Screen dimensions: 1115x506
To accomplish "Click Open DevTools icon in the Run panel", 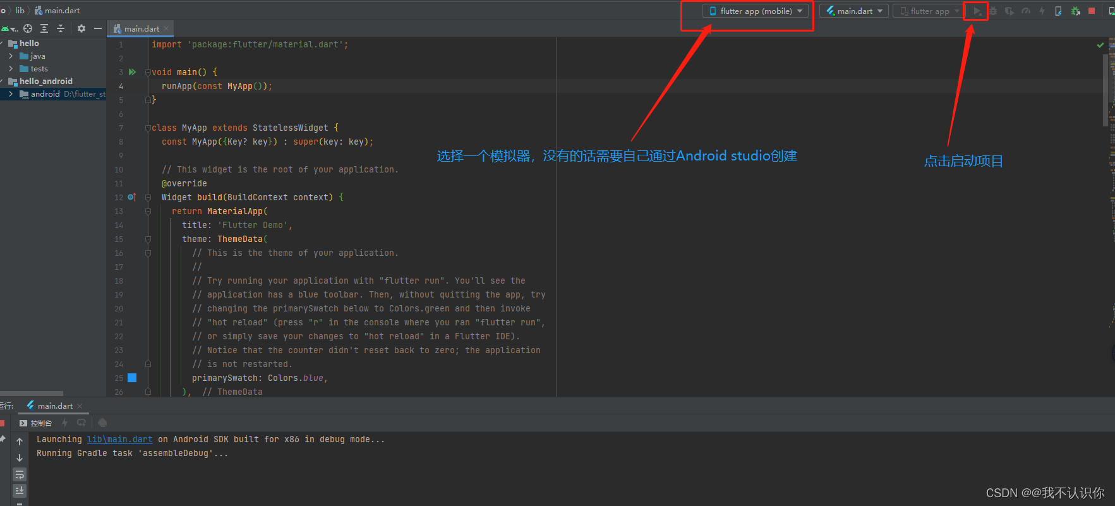I will point(102,423).
